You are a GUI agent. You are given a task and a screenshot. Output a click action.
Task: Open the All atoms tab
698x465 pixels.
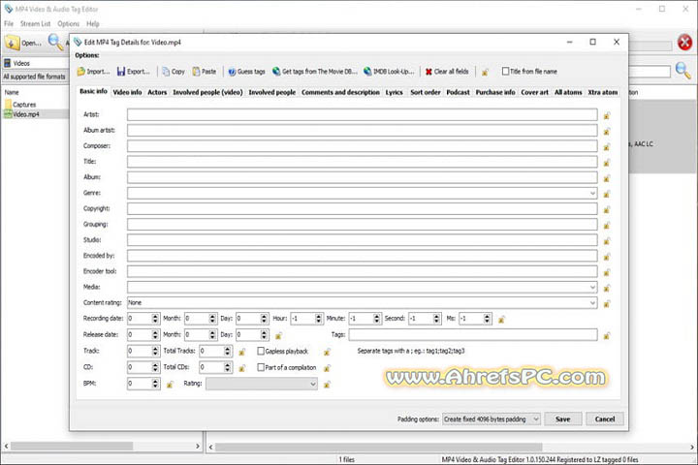point(568,92)
